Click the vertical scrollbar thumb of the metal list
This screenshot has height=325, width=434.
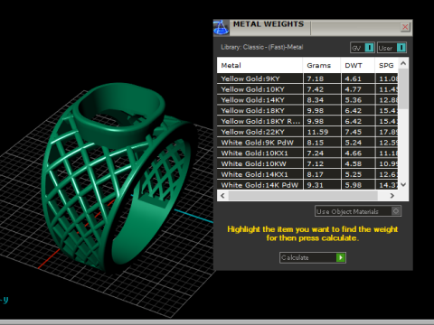[403, 88]
